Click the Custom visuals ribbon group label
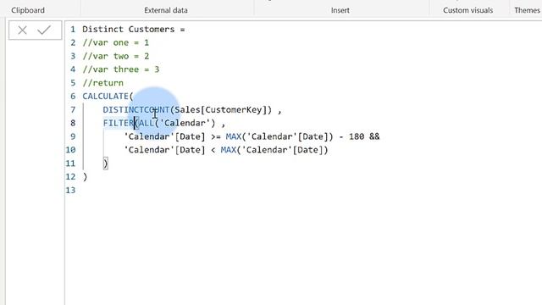The image size is (542, 305). (468, 10)
